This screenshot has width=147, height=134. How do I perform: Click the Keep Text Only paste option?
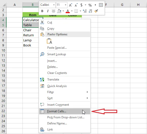tap(49, 41)
